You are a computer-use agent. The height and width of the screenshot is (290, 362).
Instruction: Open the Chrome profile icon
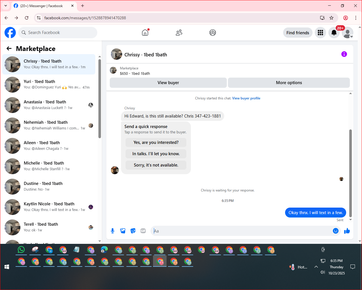[346, 18]
